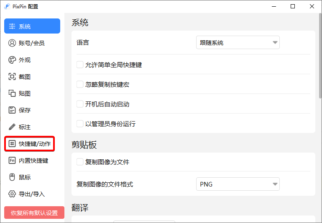Click the mouse icon for 鼠标
This screenshot has height=223, width=322.
tap(12, 177)
